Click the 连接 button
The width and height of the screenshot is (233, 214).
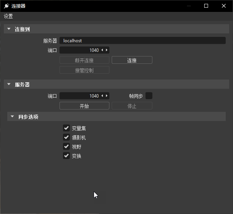132,60
